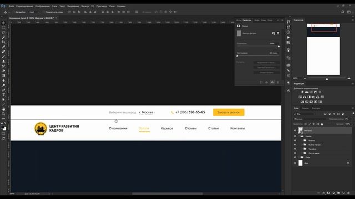Create a new group folder in Layers footer
This screenshot has width=355, height=199.
[x=338, y=193]
